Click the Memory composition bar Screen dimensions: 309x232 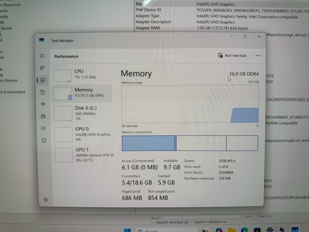pyautogui.click(x=190, y=143)
